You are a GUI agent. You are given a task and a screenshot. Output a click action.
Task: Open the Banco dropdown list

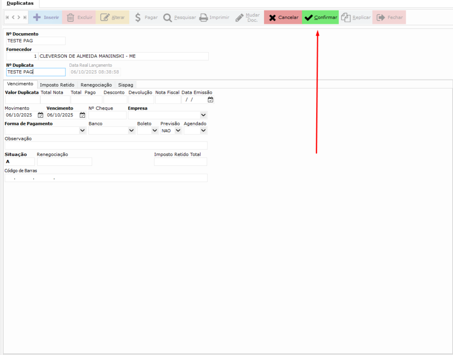(x=131, y=131)
